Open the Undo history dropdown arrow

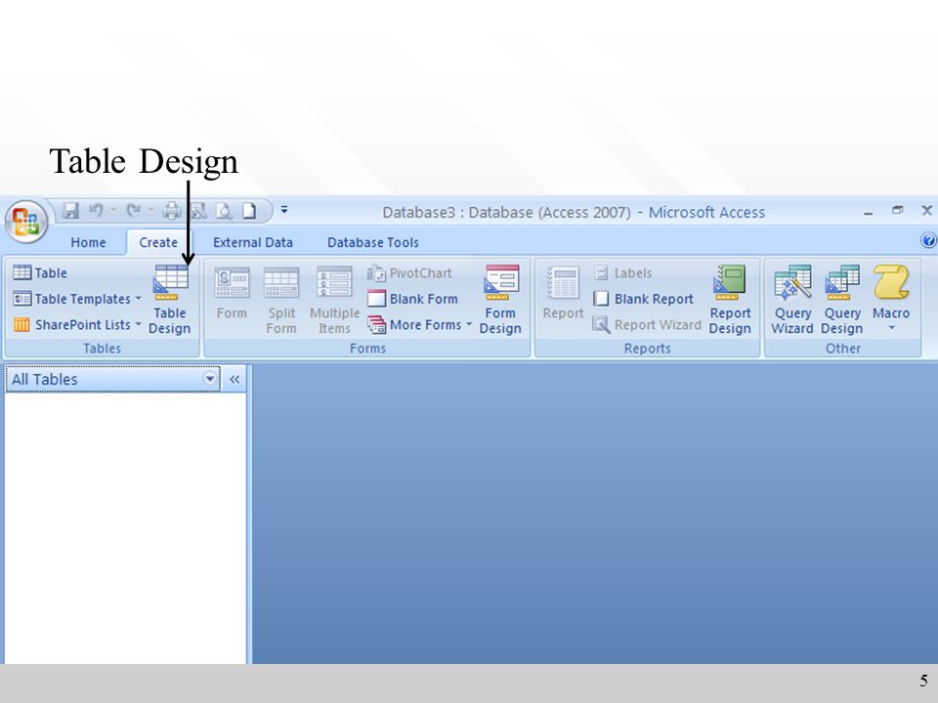113,210
